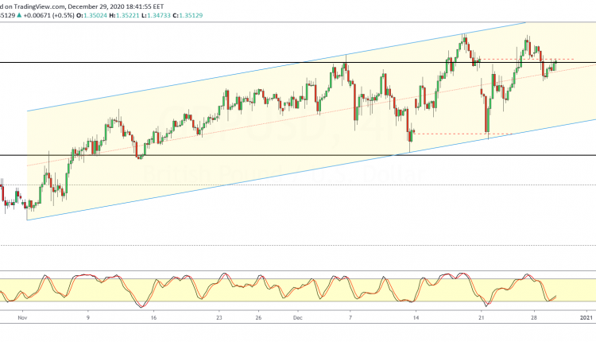The image size is (596, 342).
Task: Click the 2021 label on time axis
Action: [585, 317]
